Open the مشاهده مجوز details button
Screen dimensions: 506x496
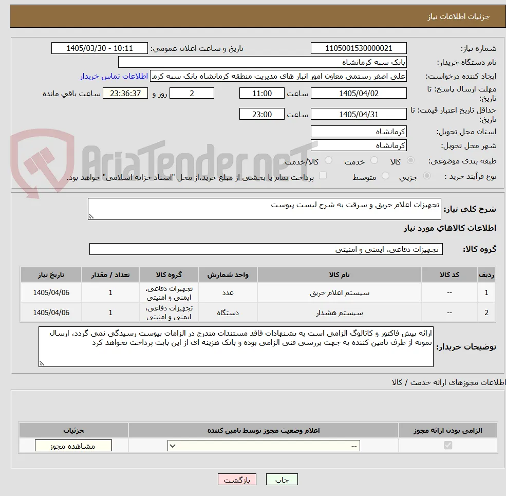pos(73,446)
